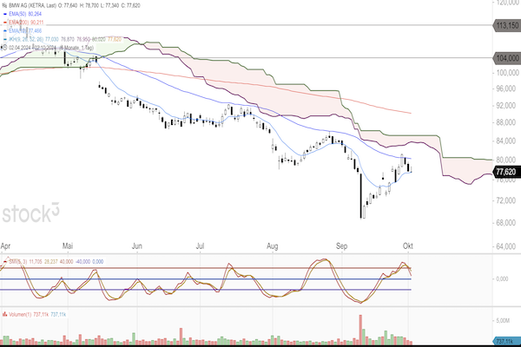Click the EMA(50) 80,264 legend label
This screenshot has height=347, width=521.
pos(25,14)
